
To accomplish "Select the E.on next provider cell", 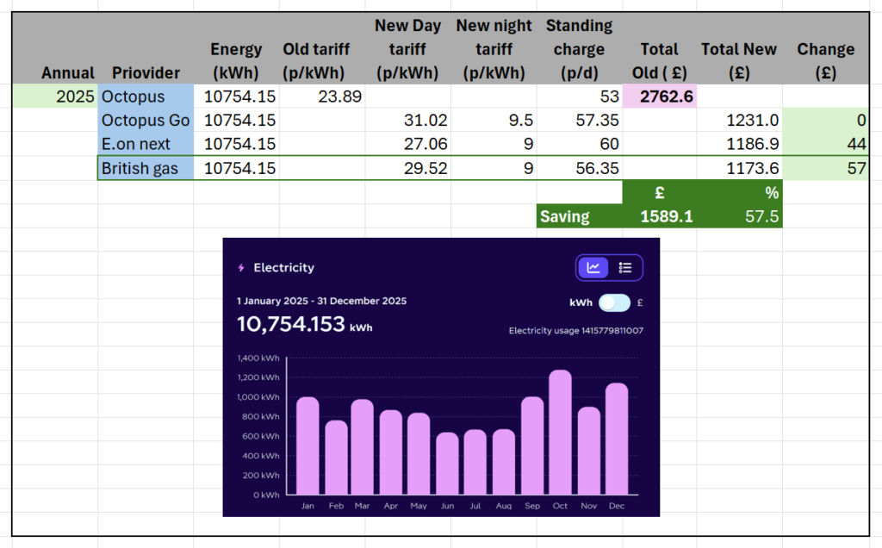I will coord(146,144).
